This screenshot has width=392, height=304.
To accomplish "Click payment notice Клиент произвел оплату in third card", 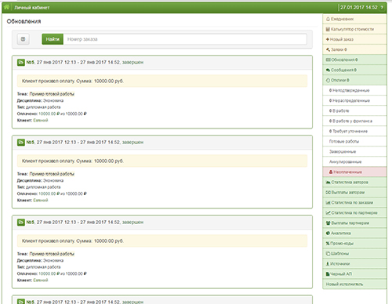I will coord(162,241).
